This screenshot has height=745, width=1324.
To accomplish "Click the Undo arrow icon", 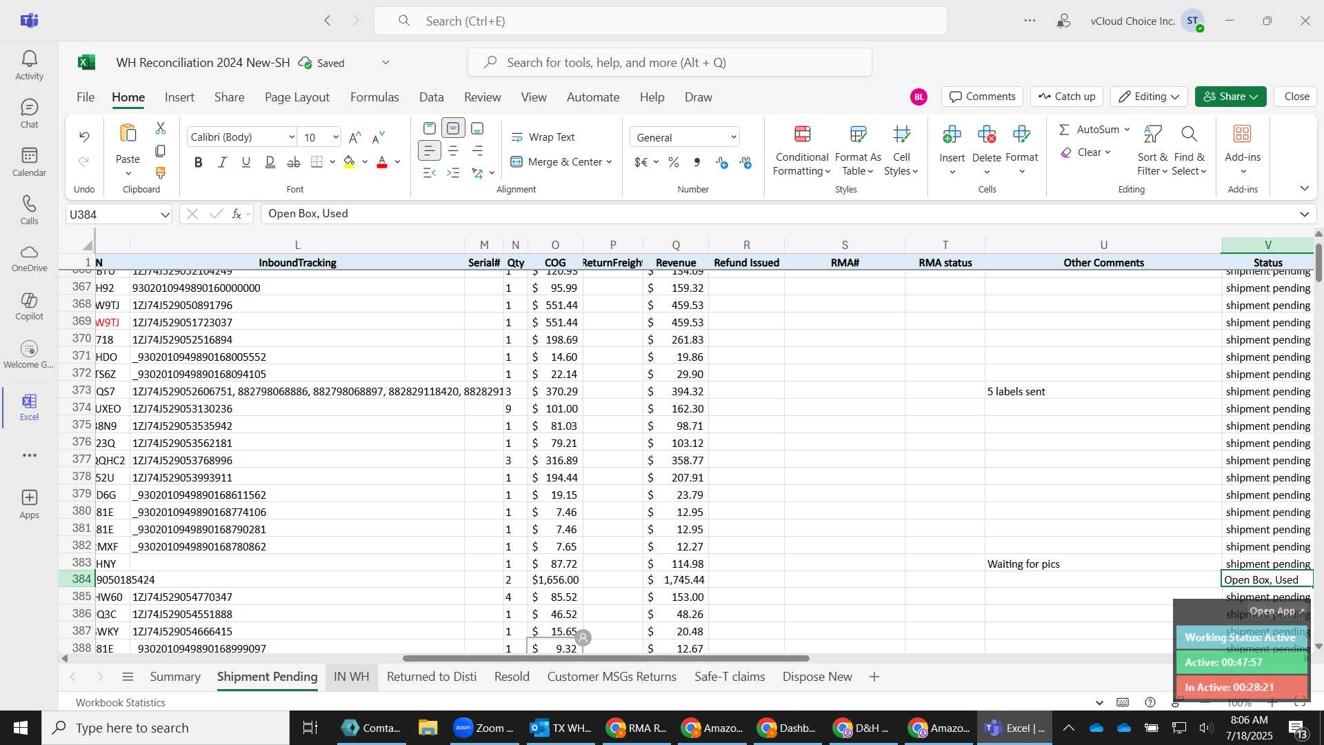I will [84, 137].
